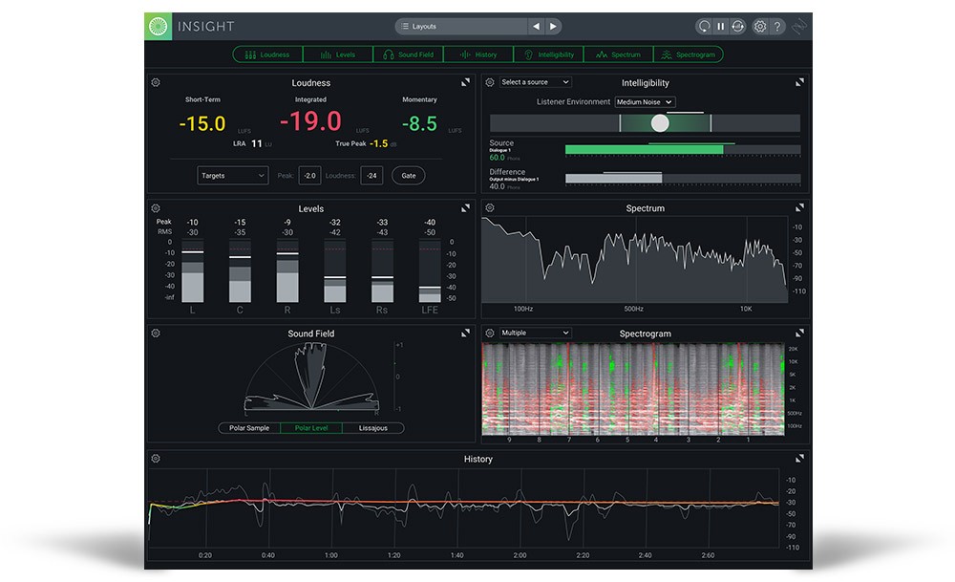Open the Listener Environment Medium Noise dropdown
This screenshot has height=582, width=955.
click(645, 102)
